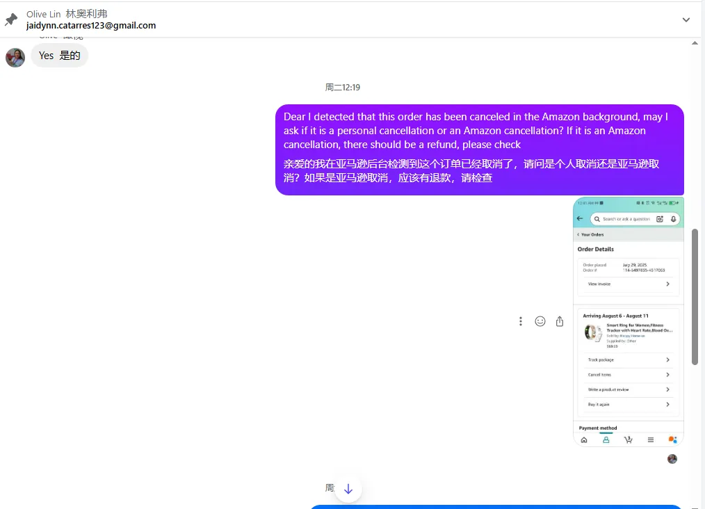The image size is (705, 509).
Task: Click View invoice row in screenshot
Action: (628, 284)
